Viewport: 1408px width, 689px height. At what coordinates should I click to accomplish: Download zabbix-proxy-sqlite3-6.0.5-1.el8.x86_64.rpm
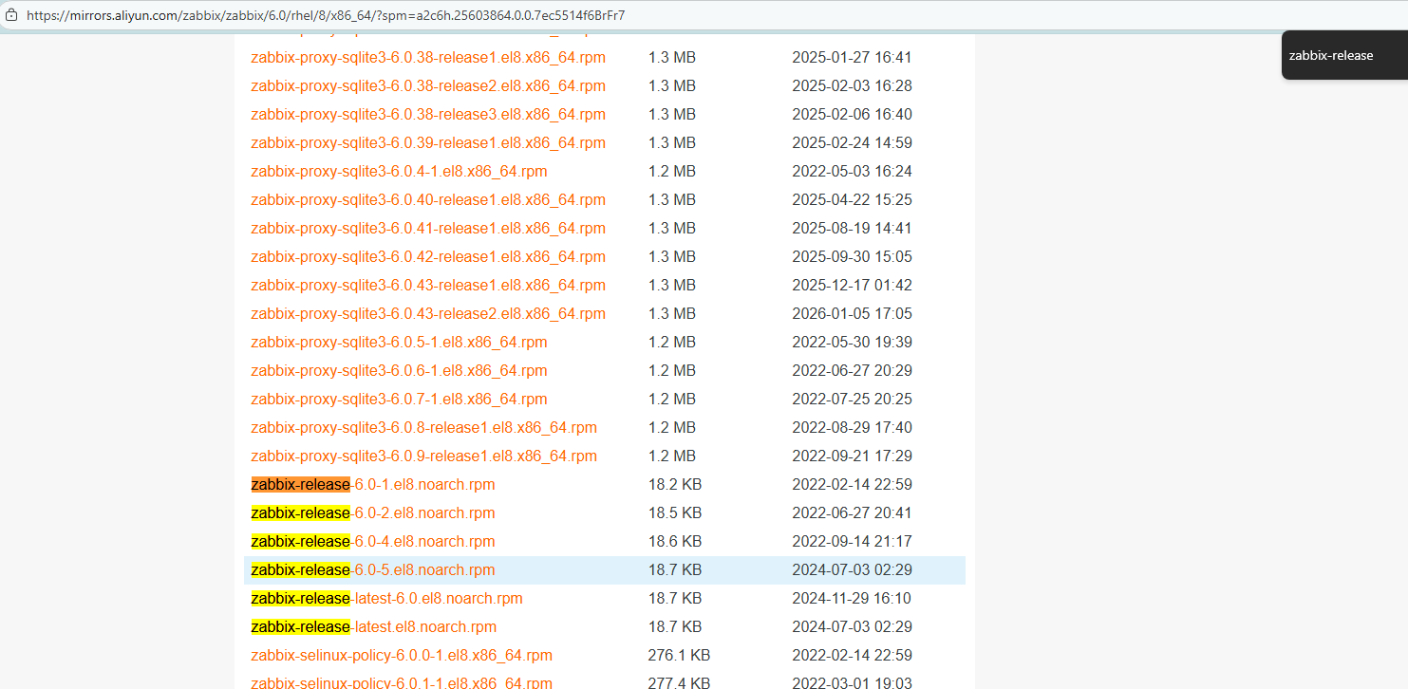pyautogui.click(x=399, y=343)
